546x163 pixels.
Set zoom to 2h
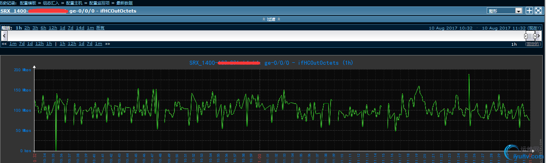click(27, 28)
